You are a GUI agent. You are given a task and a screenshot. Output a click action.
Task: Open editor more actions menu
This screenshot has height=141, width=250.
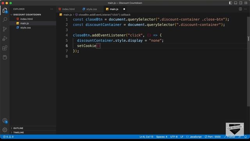(x=245, y=9)
